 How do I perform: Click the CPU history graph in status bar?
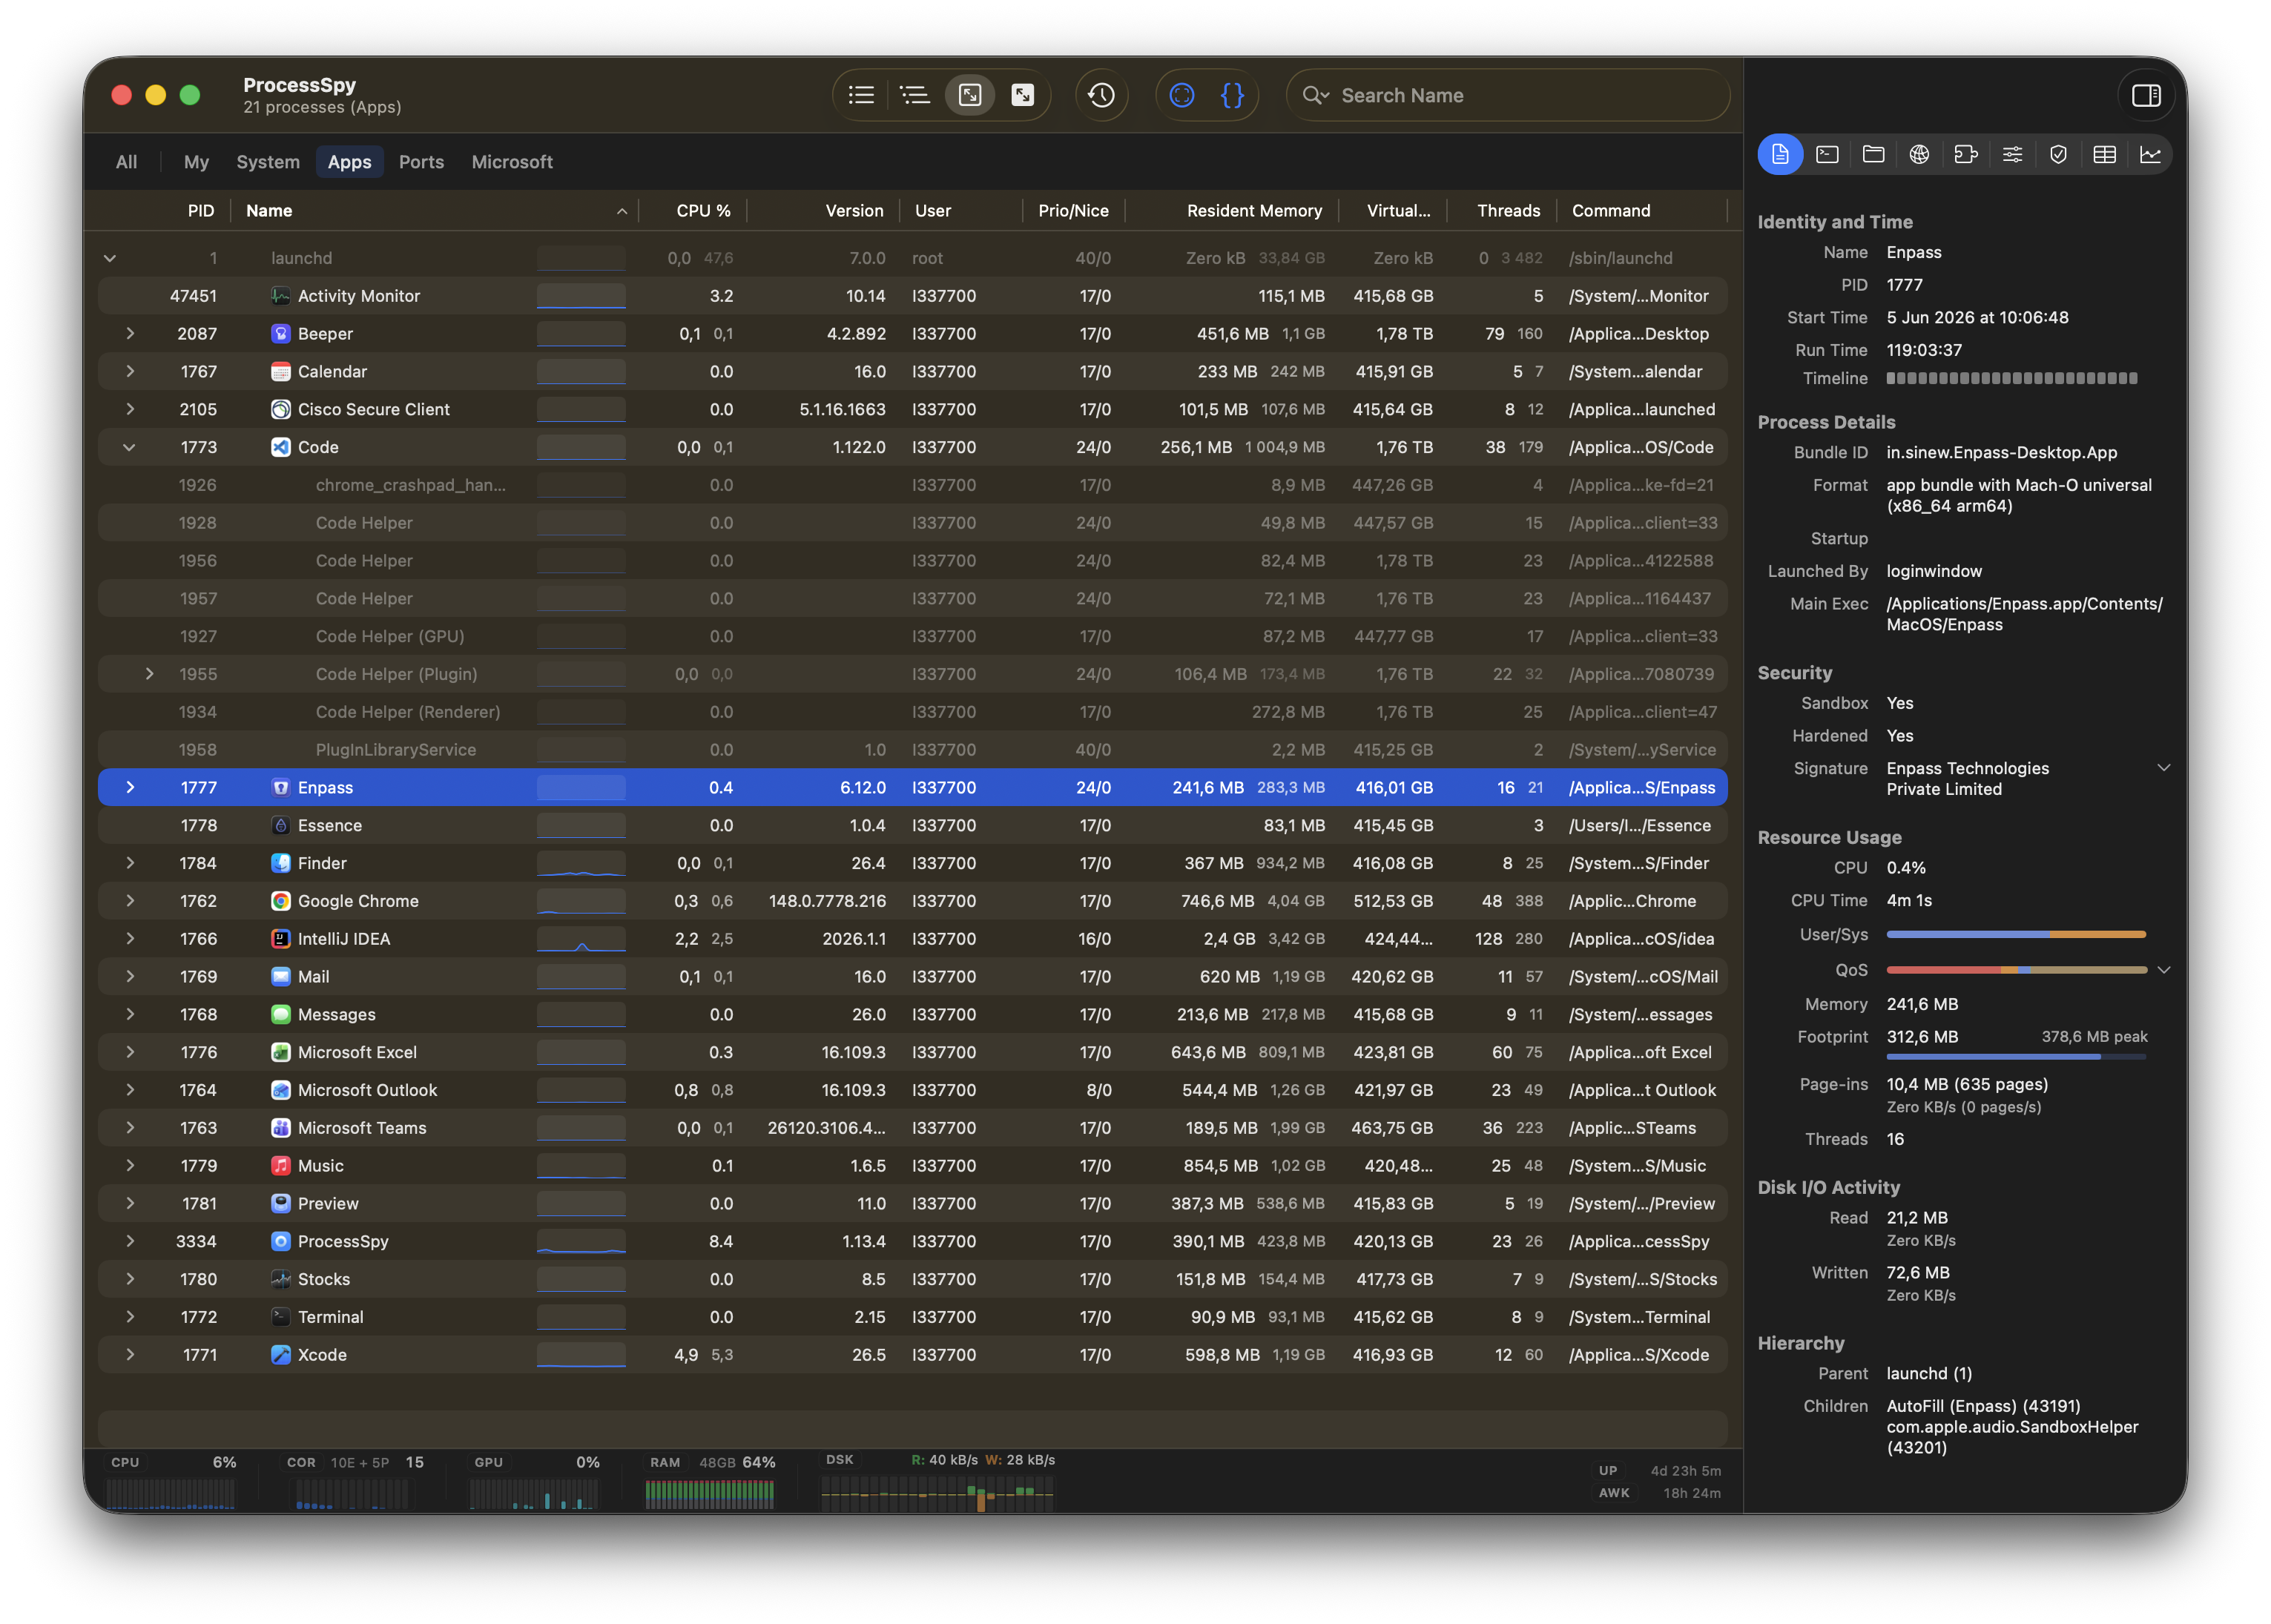point(170,1494)
